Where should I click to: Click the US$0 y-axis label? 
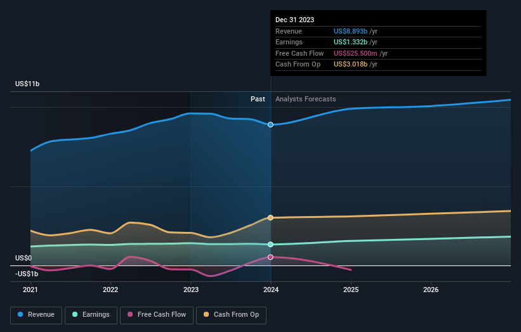click(23, 258)
